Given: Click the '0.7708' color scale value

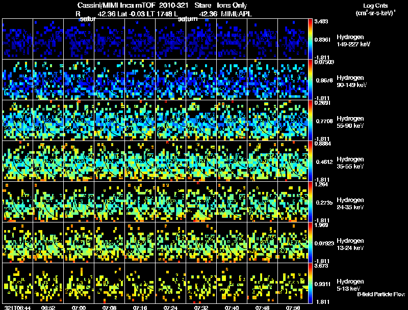Looking at the screenshot, I should pos(324,121).
